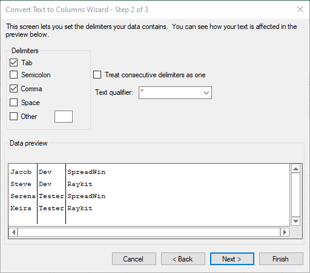Uncheck the Comma delimiter checkbox
The image size is (310, 273).
(13, 89)
